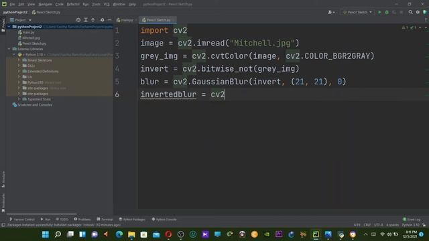Hide the Project tool window
This screenshot has height=241, width=429.
pyautogui.click(x=109, y=20)
